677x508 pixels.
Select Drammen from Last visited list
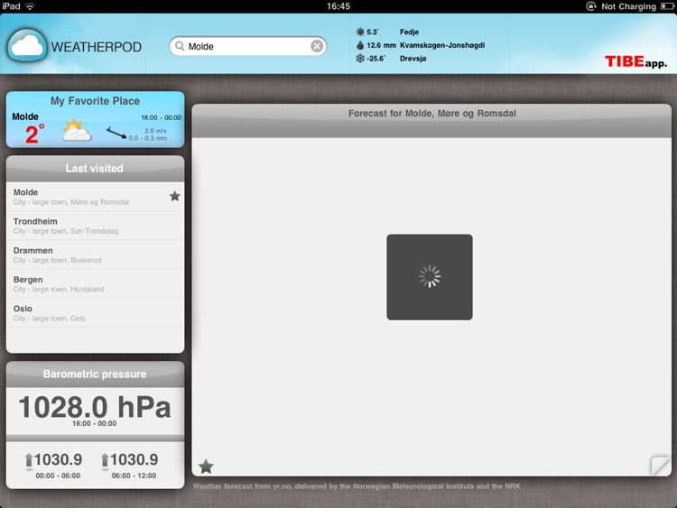[95, 254]
